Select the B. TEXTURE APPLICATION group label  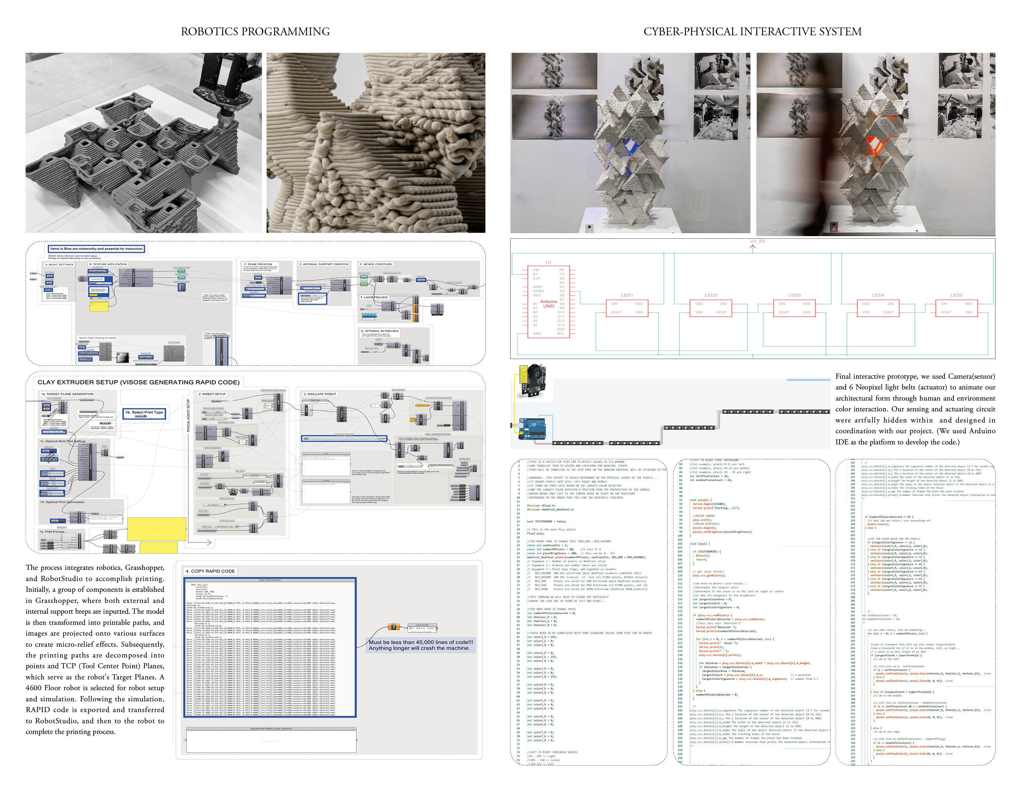click(x=108, y=264)
